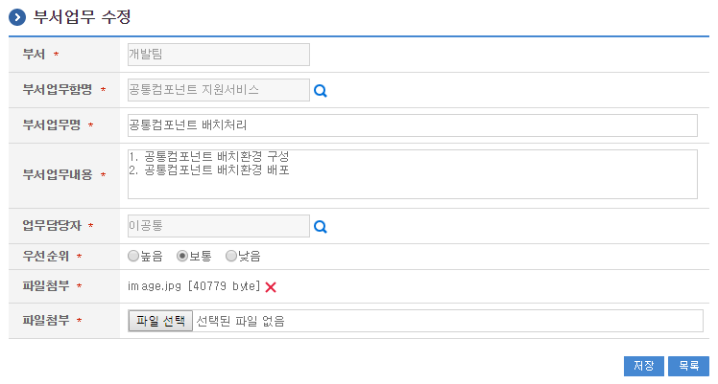Viewport: 718px width, 384px height.
Task: Click the 공통컴포넌트 지원서비스 field
Action: pyautogui.click(x=218, y=90)
